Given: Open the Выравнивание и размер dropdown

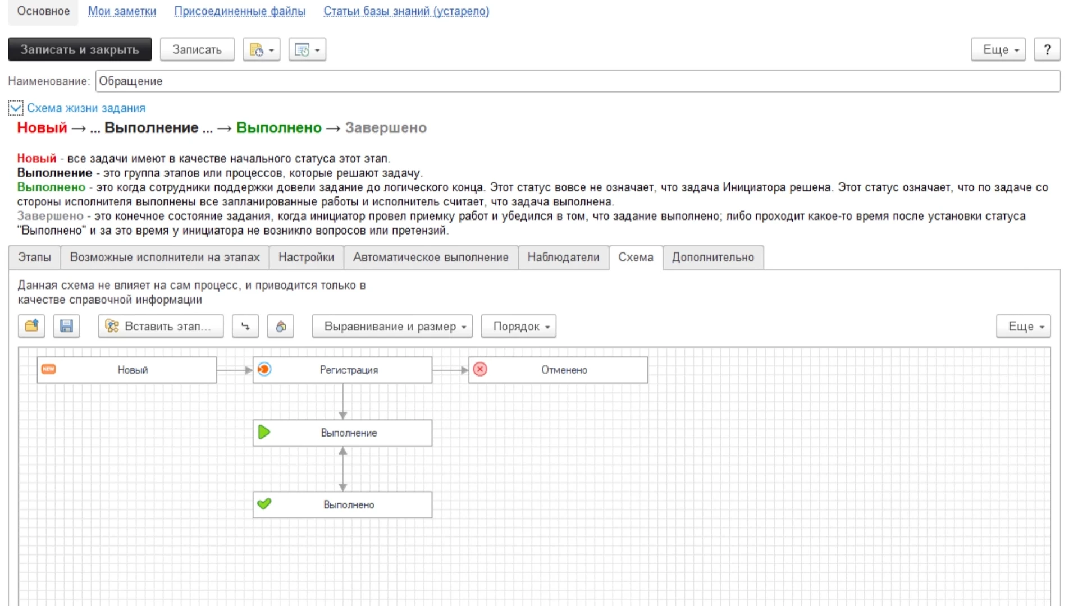Looking at the screenshot, I should [392, 326].
